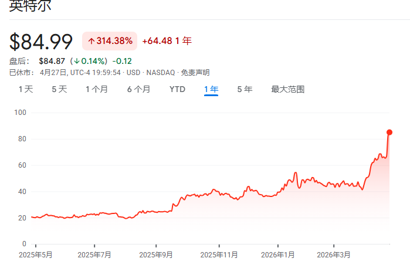This screenshot has width=410, height=265.
Task: Click the down arrow beside 0.14% after-hours change
Action: pyautogui.click(x=76, y=61)
